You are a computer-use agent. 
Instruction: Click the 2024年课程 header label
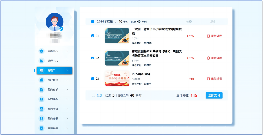click(105, 22)
